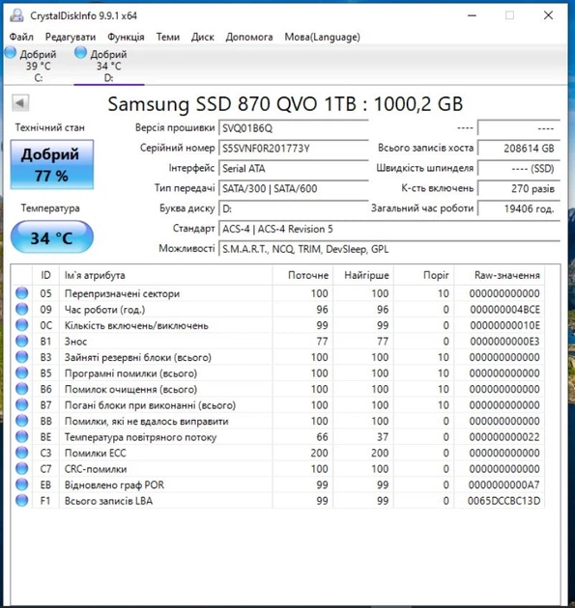575x608 pixels.
Task: Click blue health orb of drive C:
Action: click(10, 52)
